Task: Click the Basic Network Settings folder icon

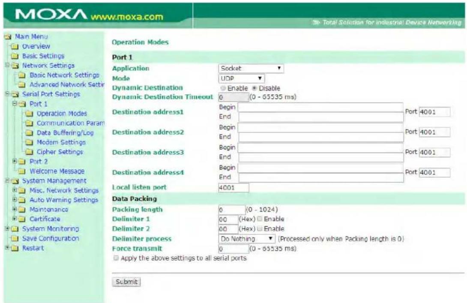Action: click(x=22, y=75)
